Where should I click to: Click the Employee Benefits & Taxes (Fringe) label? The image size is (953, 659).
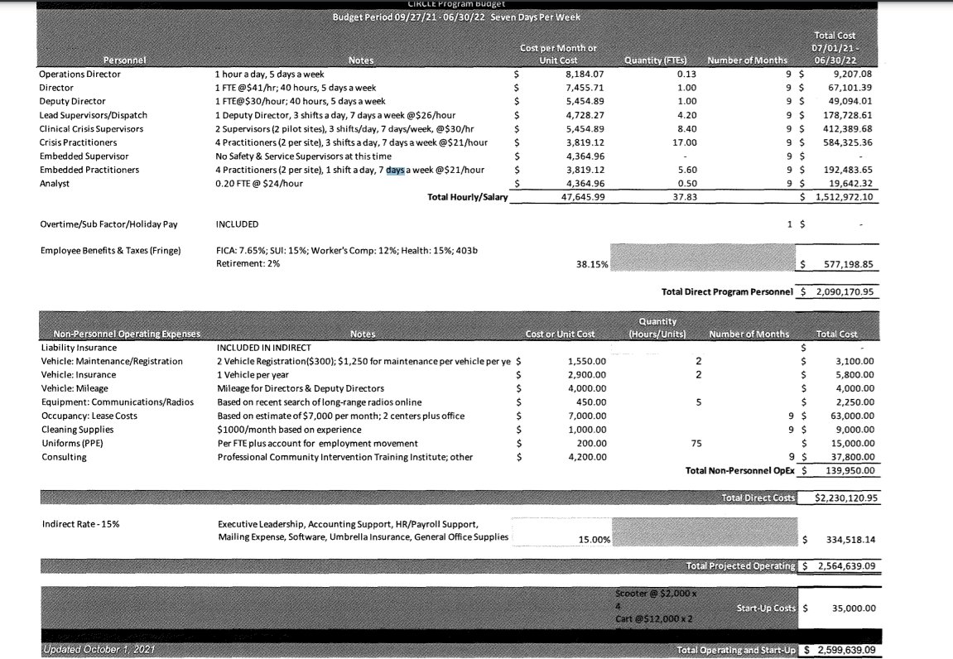pos(111,251)
